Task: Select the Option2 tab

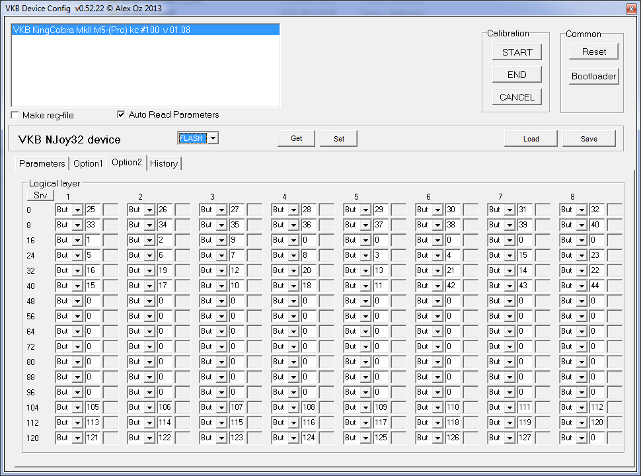Action: tap(127, 163)
